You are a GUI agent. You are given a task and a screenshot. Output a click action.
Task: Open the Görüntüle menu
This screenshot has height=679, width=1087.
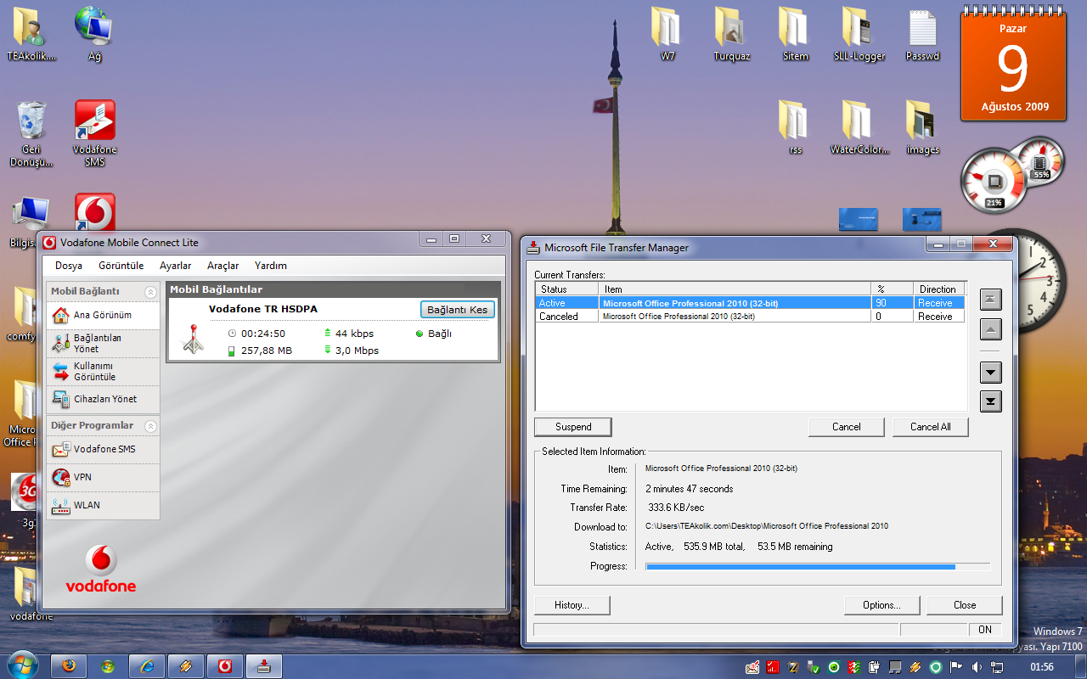pos(121,266)
